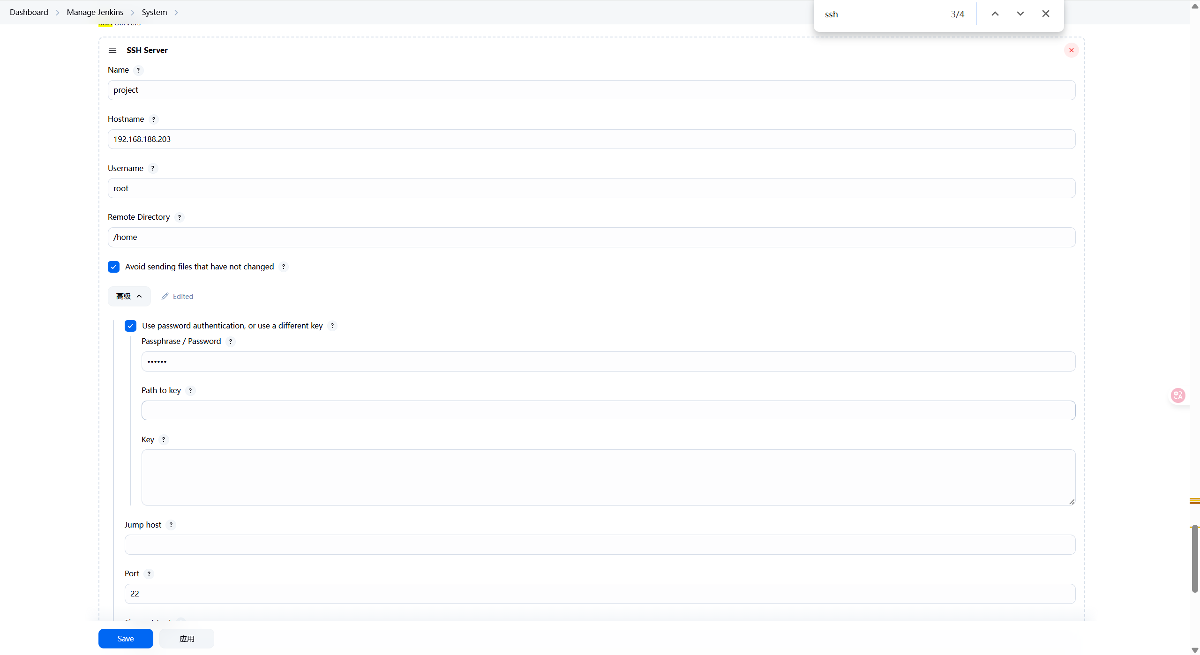Click the 应用 apply button
The width and height of the screenshot is (1200, 655).
[187, 639]
